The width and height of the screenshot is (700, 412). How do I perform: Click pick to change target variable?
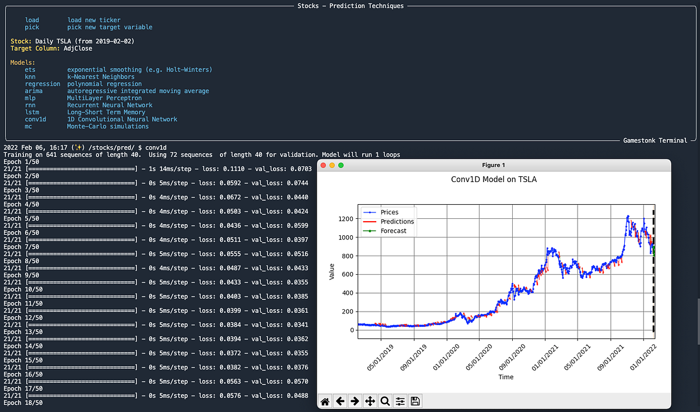(32, 26)
